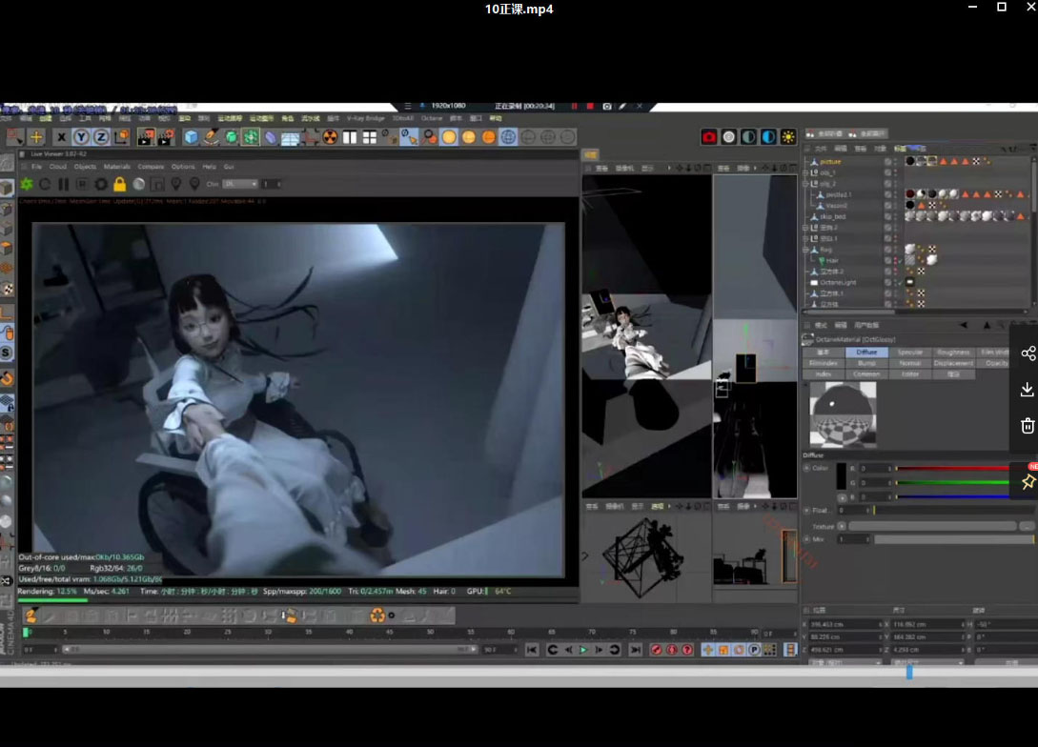Toggle the X axis lock
1038x747 pixels.
(61, 137)
